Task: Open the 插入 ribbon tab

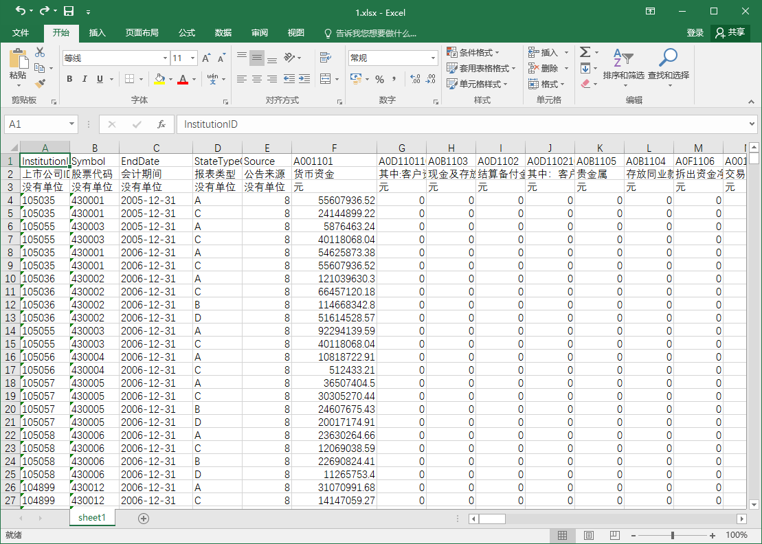Action: pyautogui.click(x=98, y=32)
